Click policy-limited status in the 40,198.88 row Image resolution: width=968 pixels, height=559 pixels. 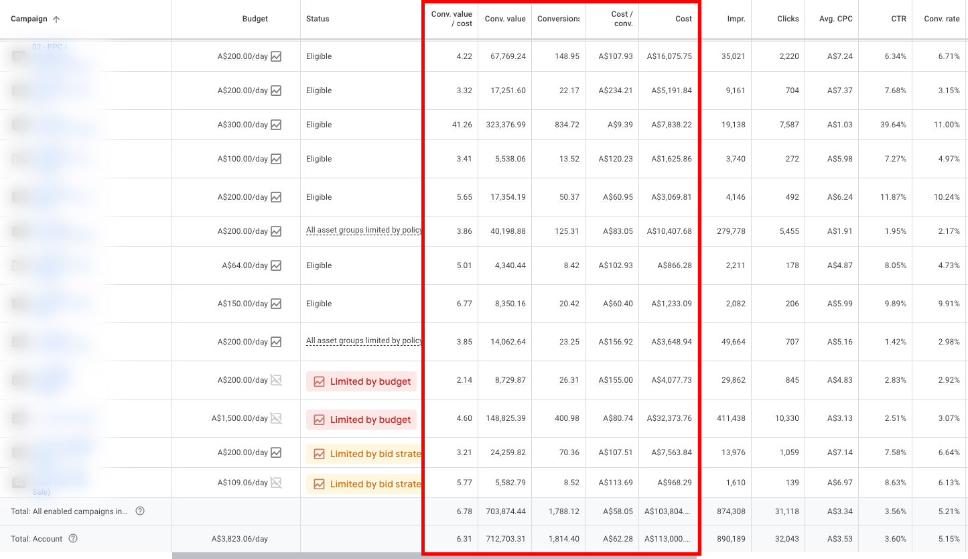click(364, 231)
